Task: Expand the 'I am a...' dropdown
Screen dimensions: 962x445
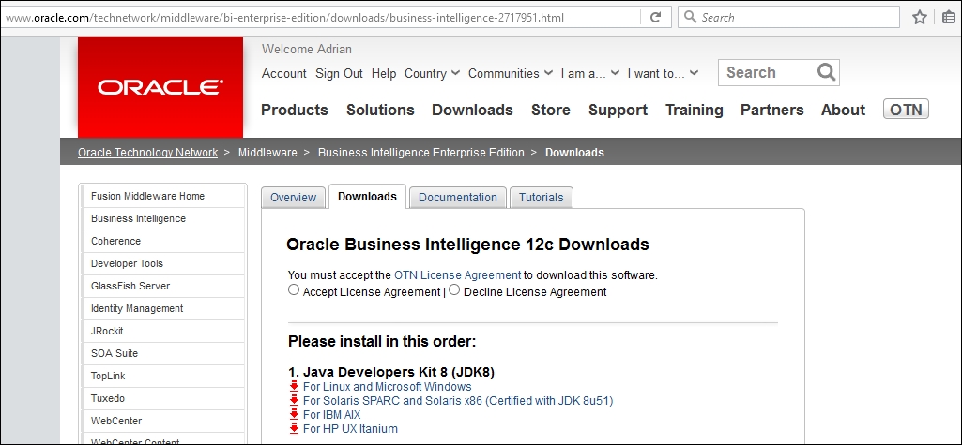Action: pyautogui.click(x=590, y=73)
